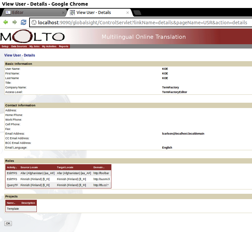
Task: Click Finnish source locale in QueryTF row
Action: pos(35,185)
